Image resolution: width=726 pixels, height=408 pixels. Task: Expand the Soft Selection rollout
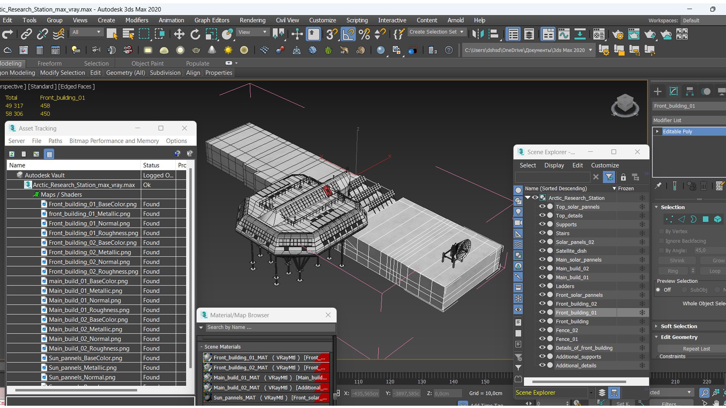click(x=679, y=326)
